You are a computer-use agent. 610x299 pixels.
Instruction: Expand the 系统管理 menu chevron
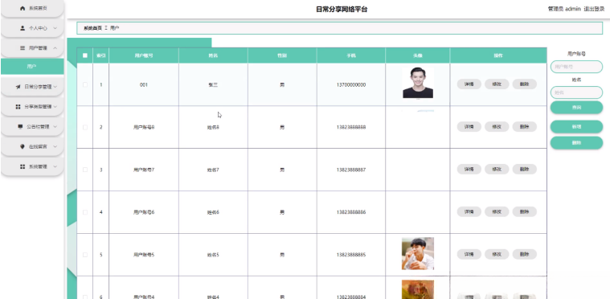tap(55, 166)
